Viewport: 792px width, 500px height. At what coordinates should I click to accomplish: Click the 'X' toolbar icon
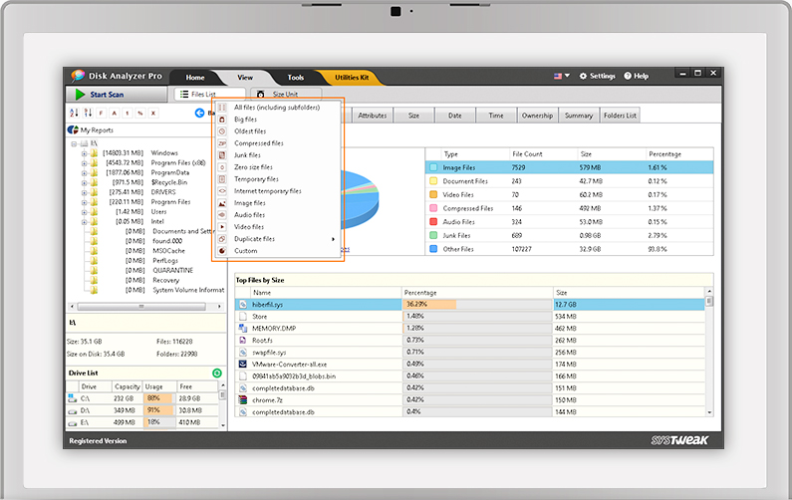pyautogui.click(x=153, y=114)
